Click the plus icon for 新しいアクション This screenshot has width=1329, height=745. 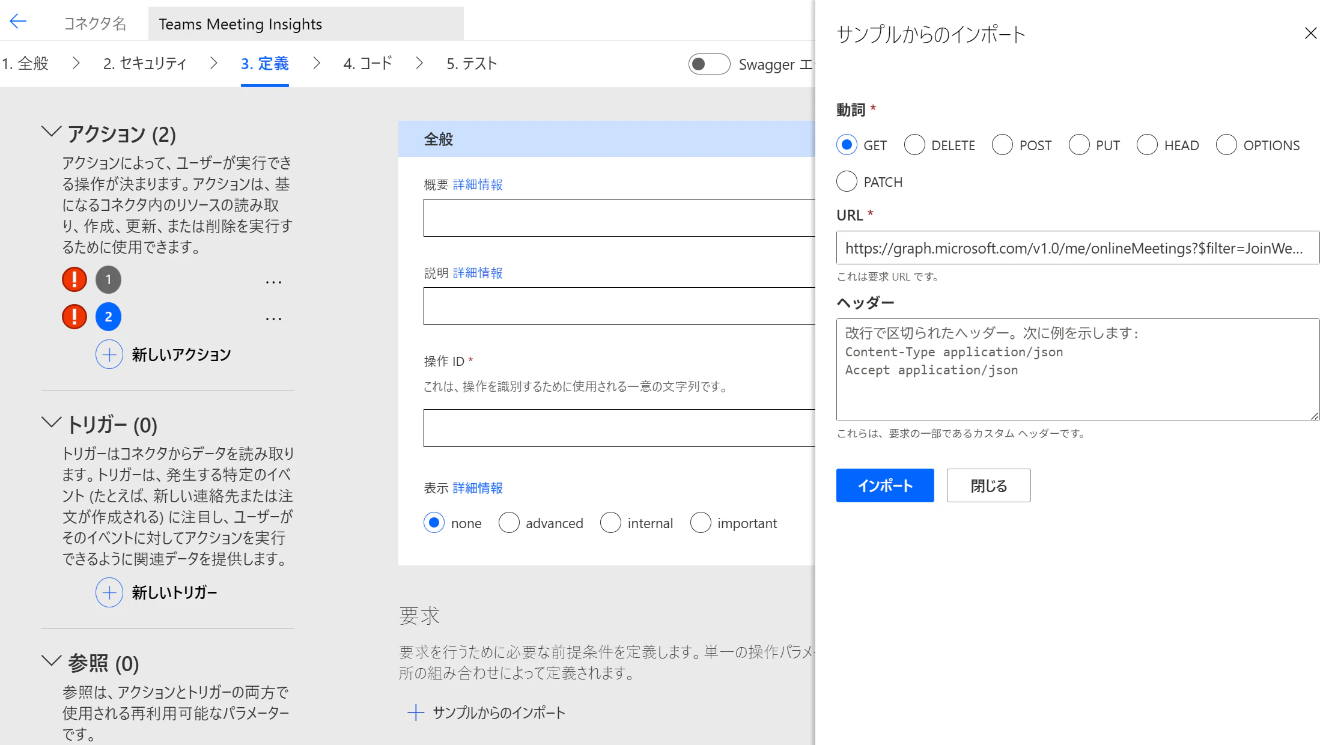[109, 354]
